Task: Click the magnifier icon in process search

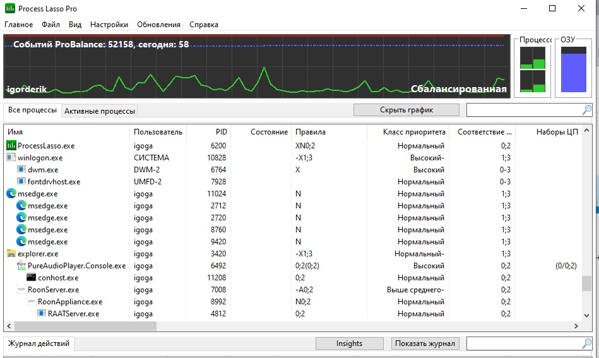Action: 587,110
